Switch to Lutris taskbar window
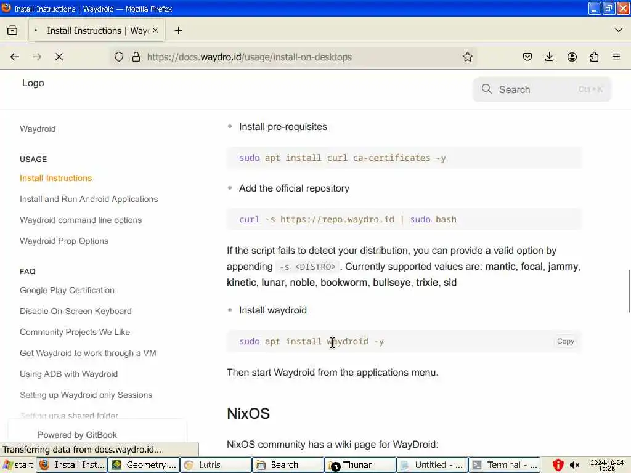The image size is (631, 473). pyautogui.click(x=216, y=465)
